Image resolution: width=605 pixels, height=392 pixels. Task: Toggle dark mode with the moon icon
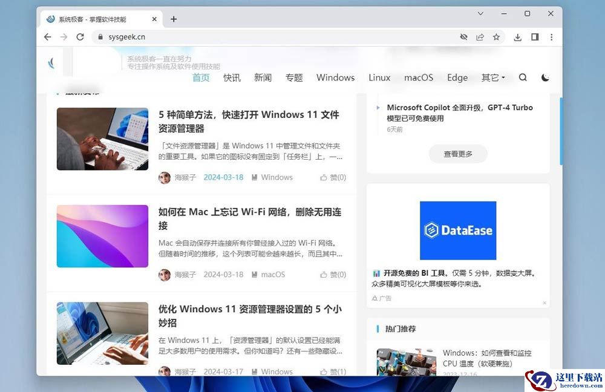[x=545, y=77]
